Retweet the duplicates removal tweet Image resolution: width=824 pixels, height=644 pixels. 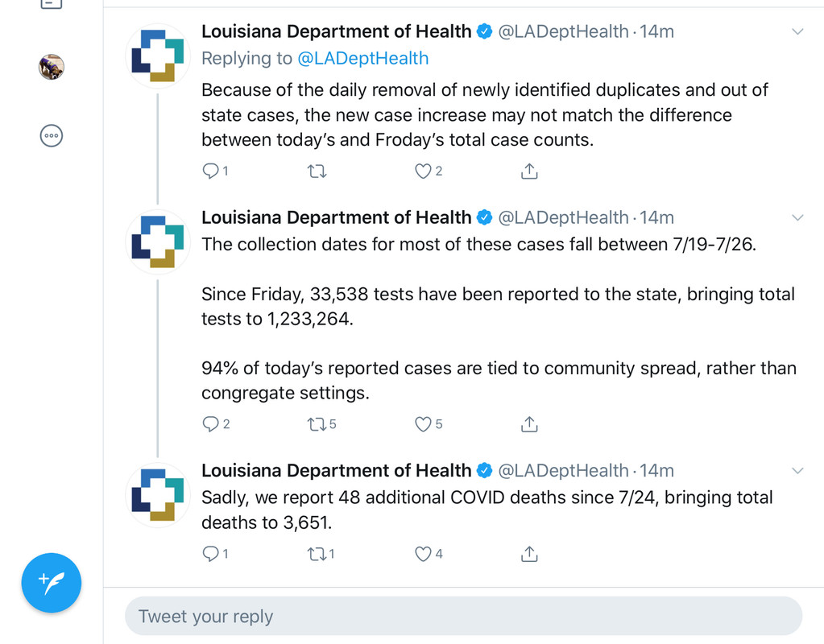[317, 171]
